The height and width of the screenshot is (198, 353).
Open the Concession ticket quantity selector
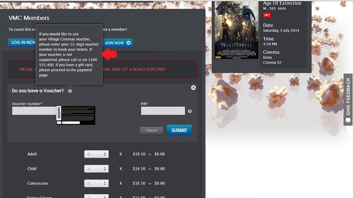coord(96,184)
